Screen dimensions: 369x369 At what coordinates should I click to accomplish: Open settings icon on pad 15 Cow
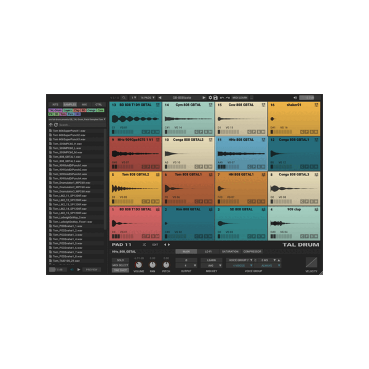(263, 105)
